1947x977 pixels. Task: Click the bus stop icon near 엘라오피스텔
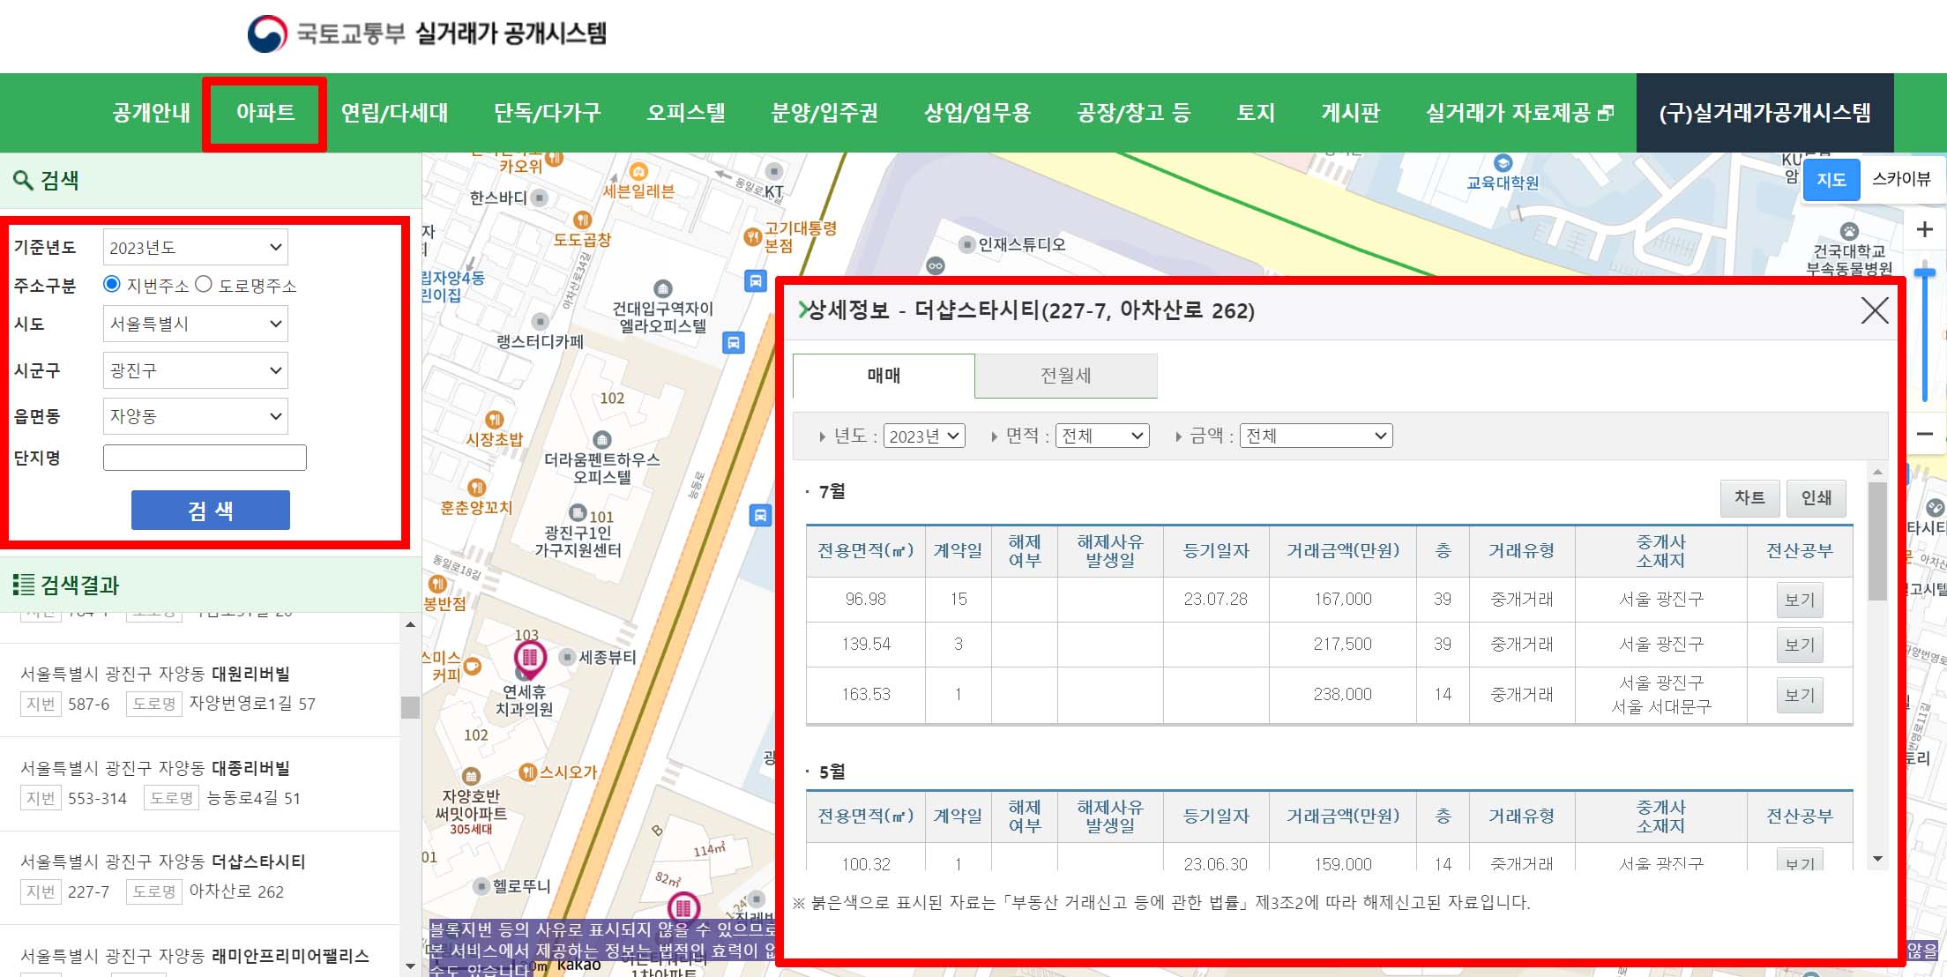tap(734, 342)
